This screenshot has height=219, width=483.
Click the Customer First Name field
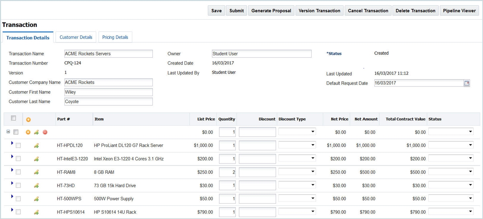coord(108,92)
